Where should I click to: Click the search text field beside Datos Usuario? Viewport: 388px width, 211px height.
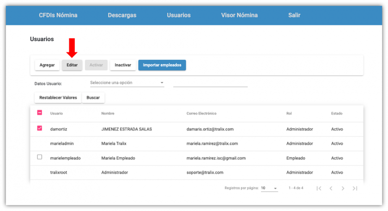210,83
